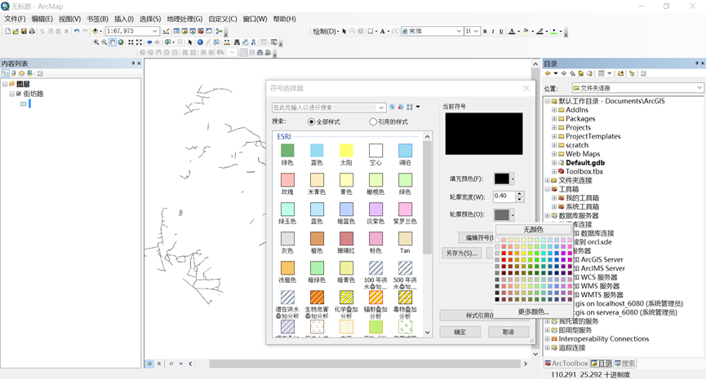
Task: Click the symbol search input field
Action: 325,108
